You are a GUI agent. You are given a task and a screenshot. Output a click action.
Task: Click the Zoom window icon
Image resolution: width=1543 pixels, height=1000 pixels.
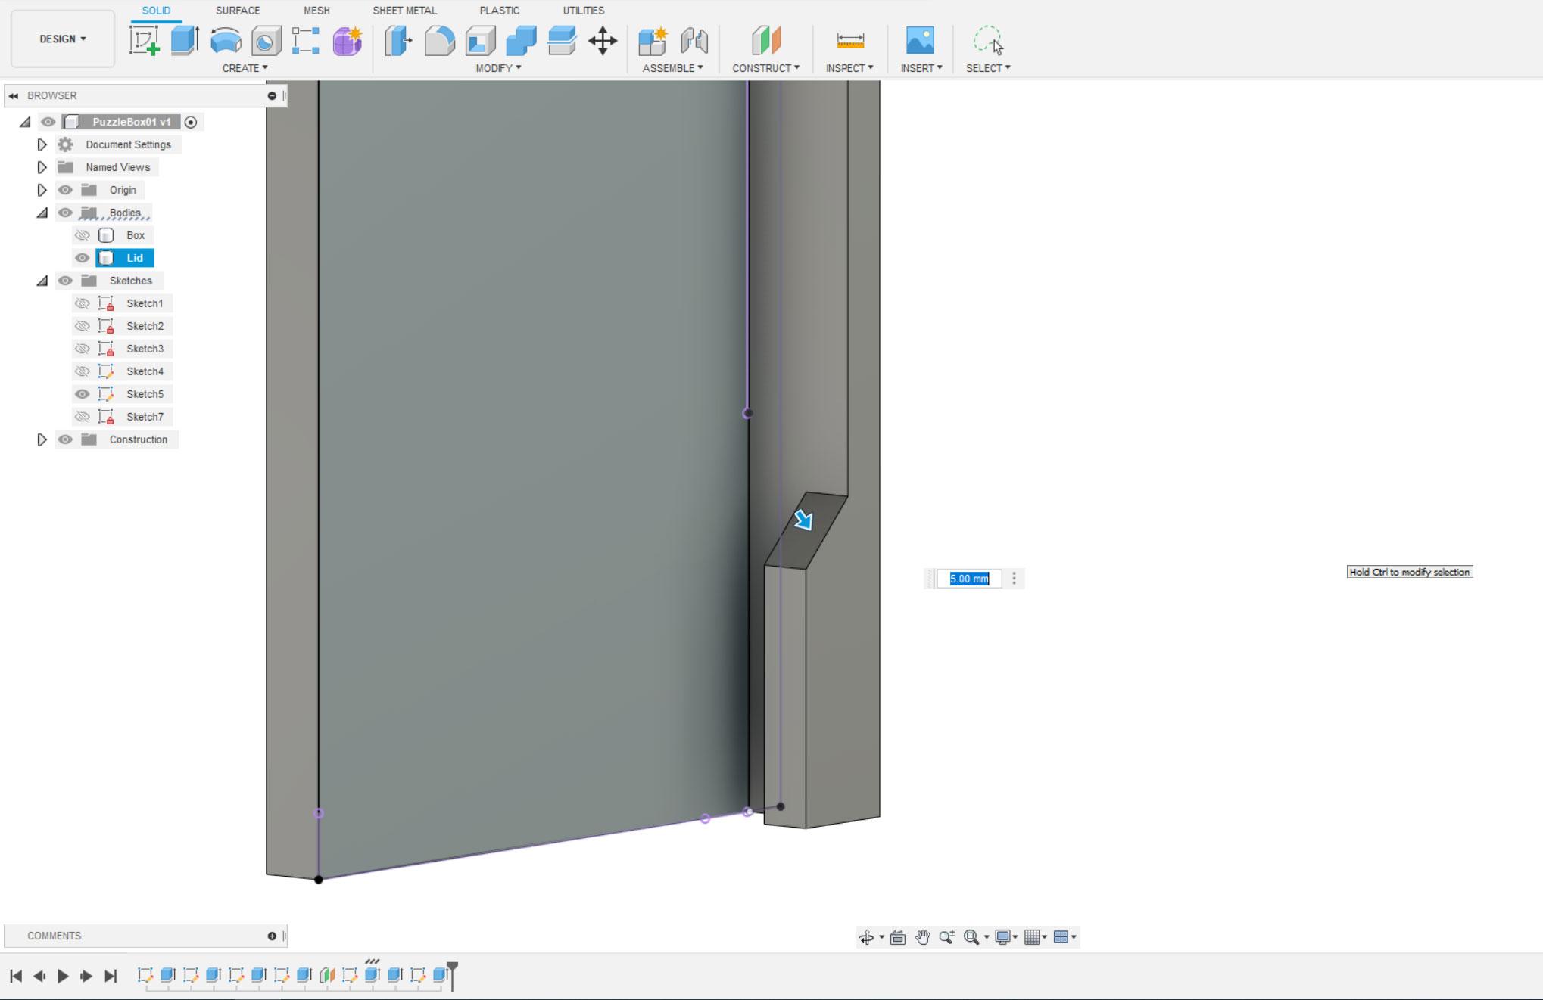point(946,937)
